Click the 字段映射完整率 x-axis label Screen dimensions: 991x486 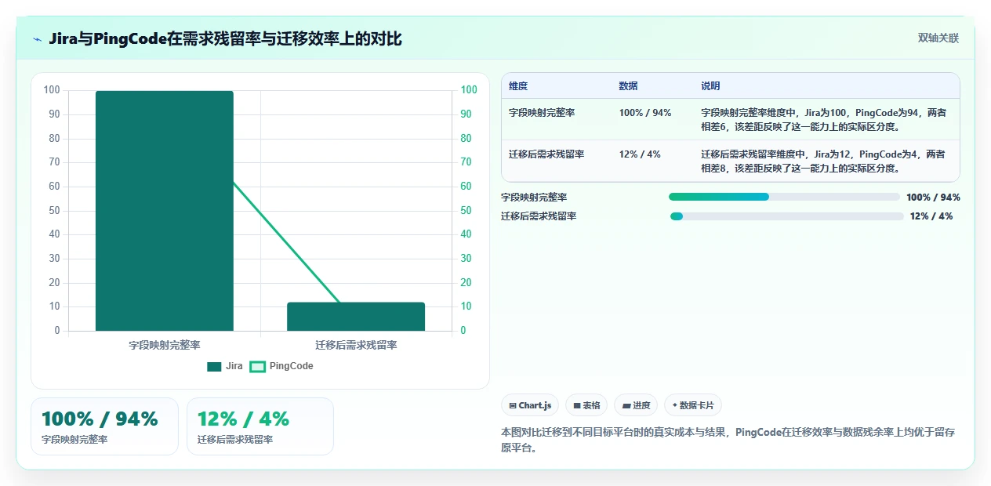[x=165, y=345]
